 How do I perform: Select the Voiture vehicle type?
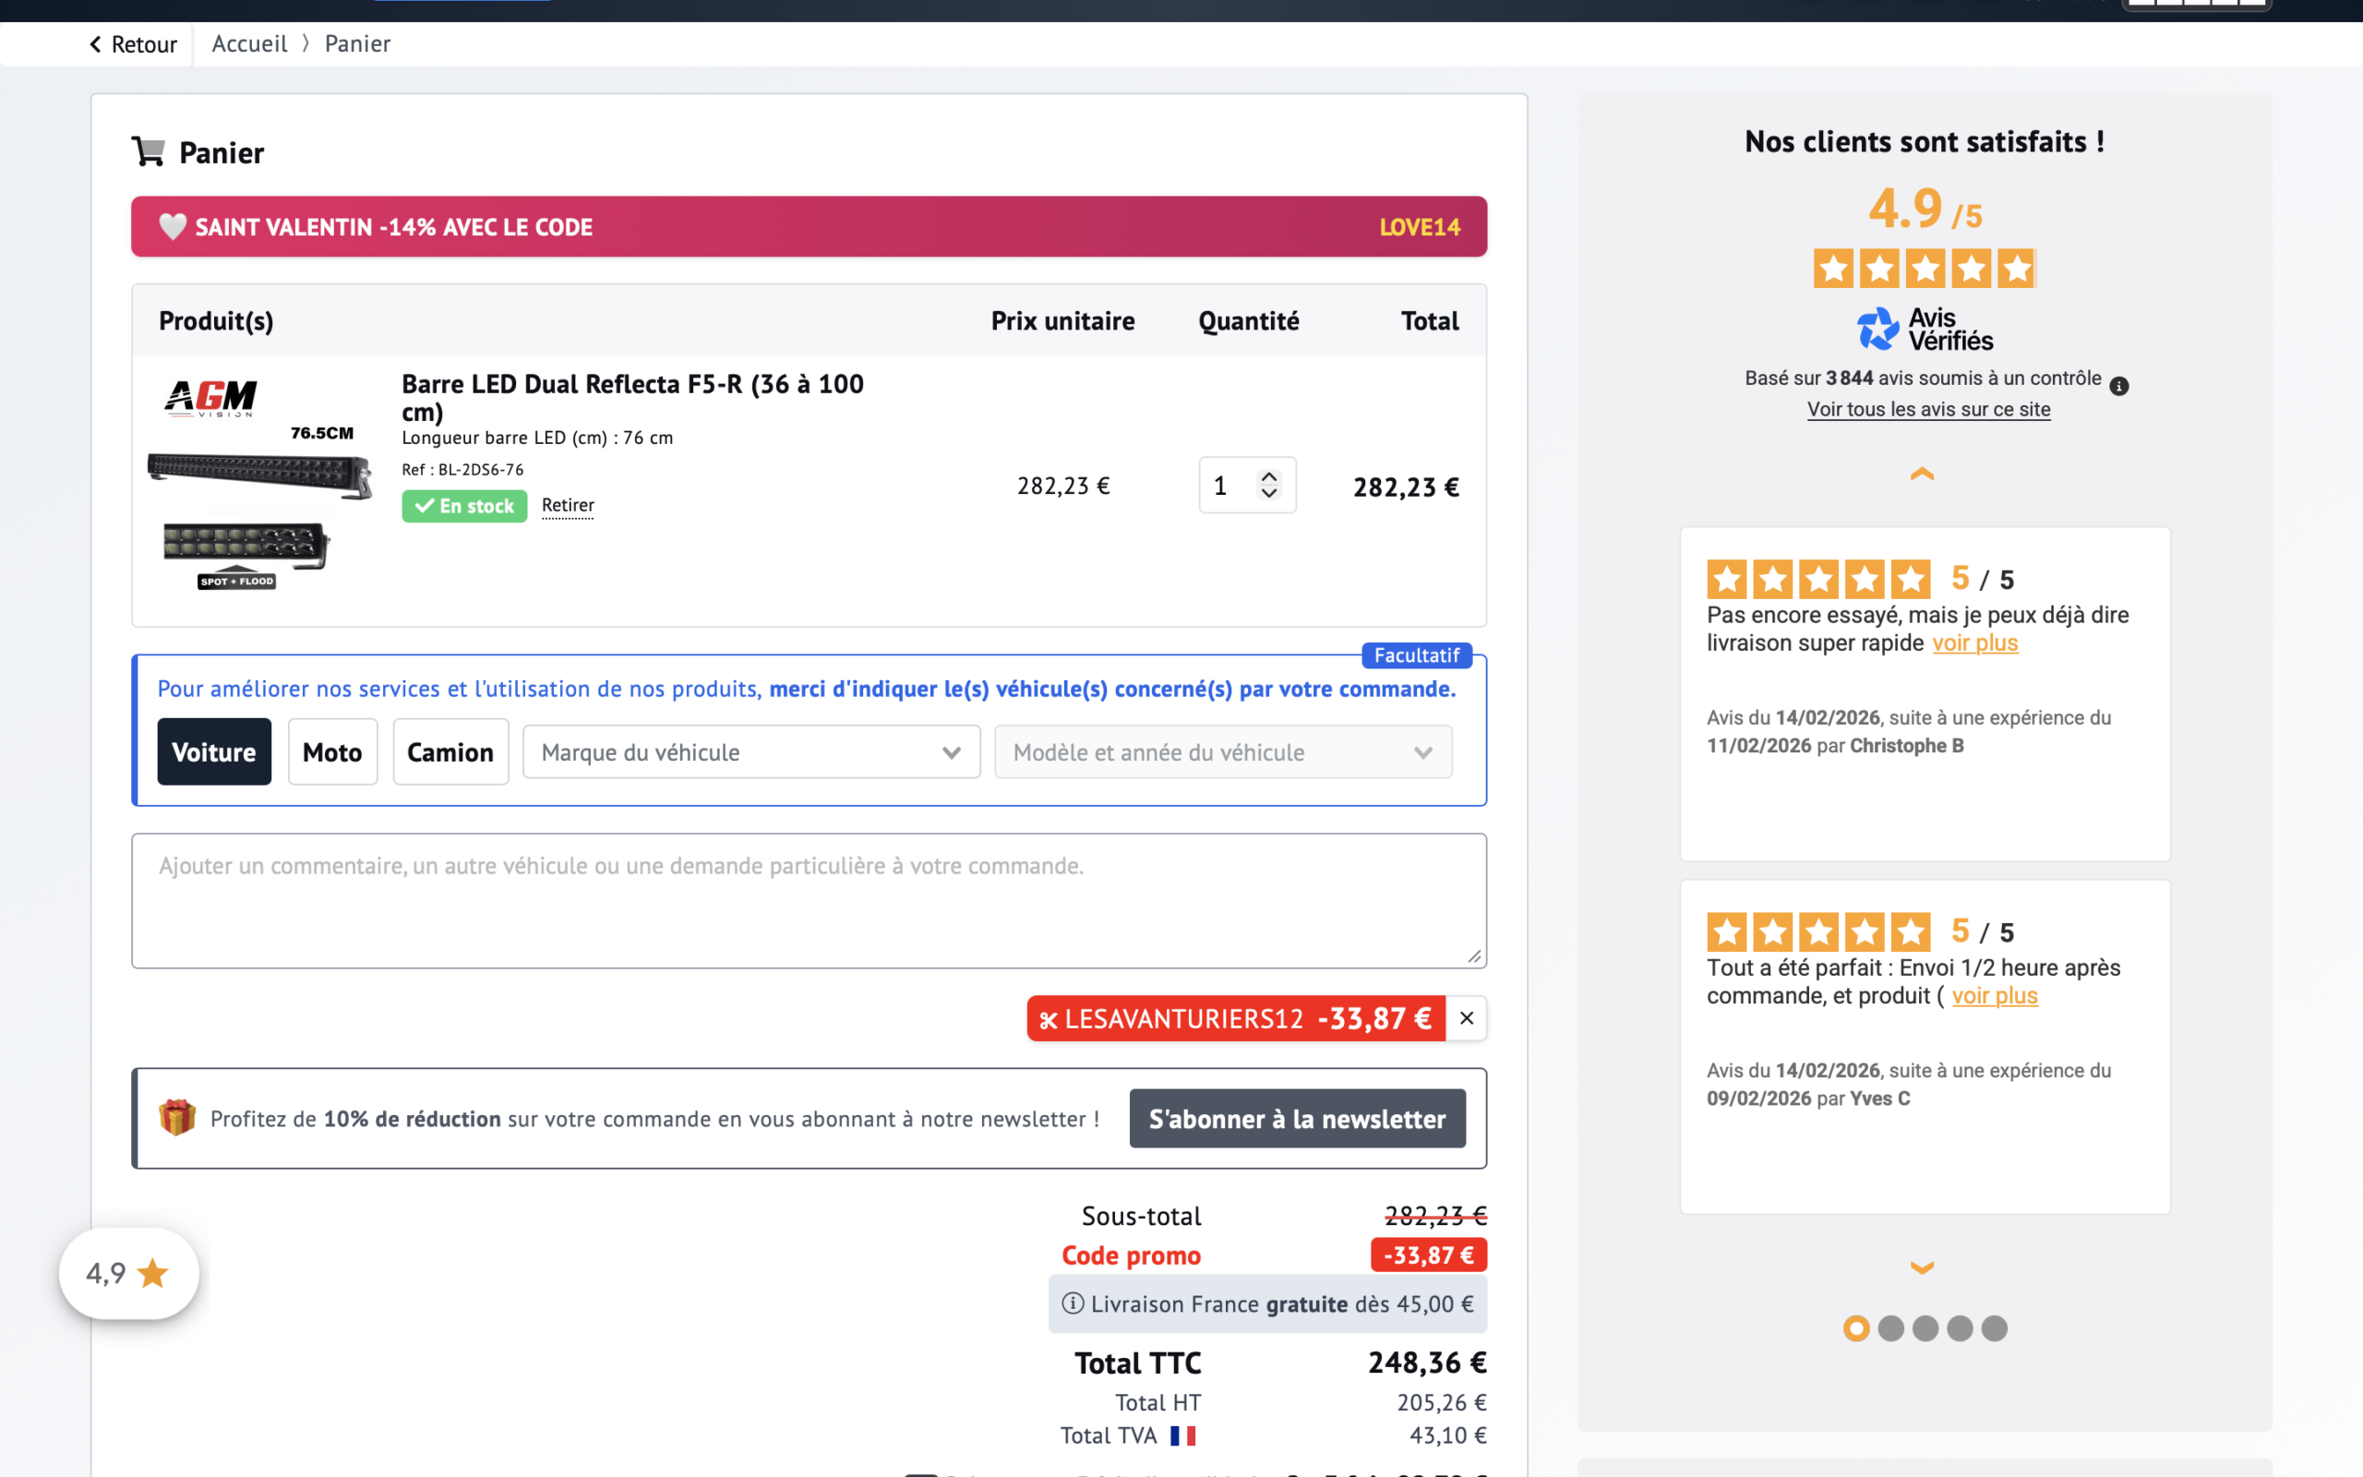(x=214, y=751)
